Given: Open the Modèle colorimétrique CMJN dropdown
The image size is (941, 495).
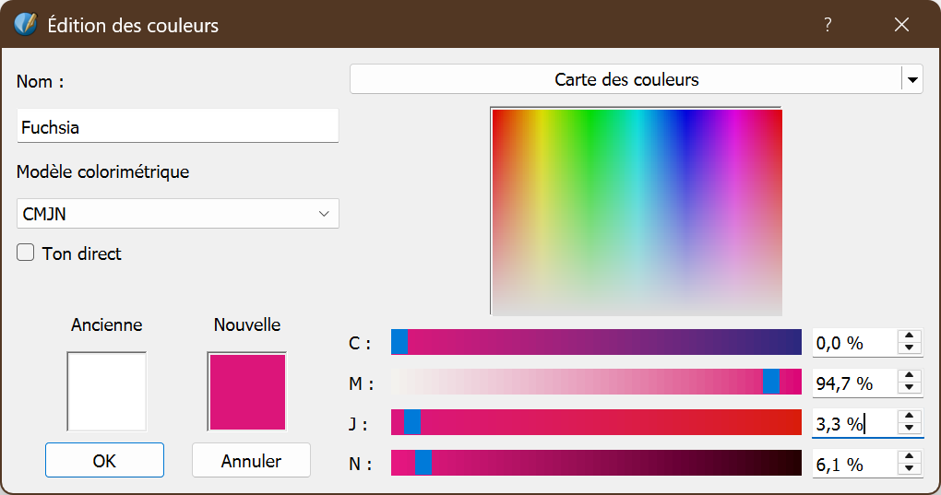Looking at the screenshot, I should pyautogui.click(x=177, y=214).
